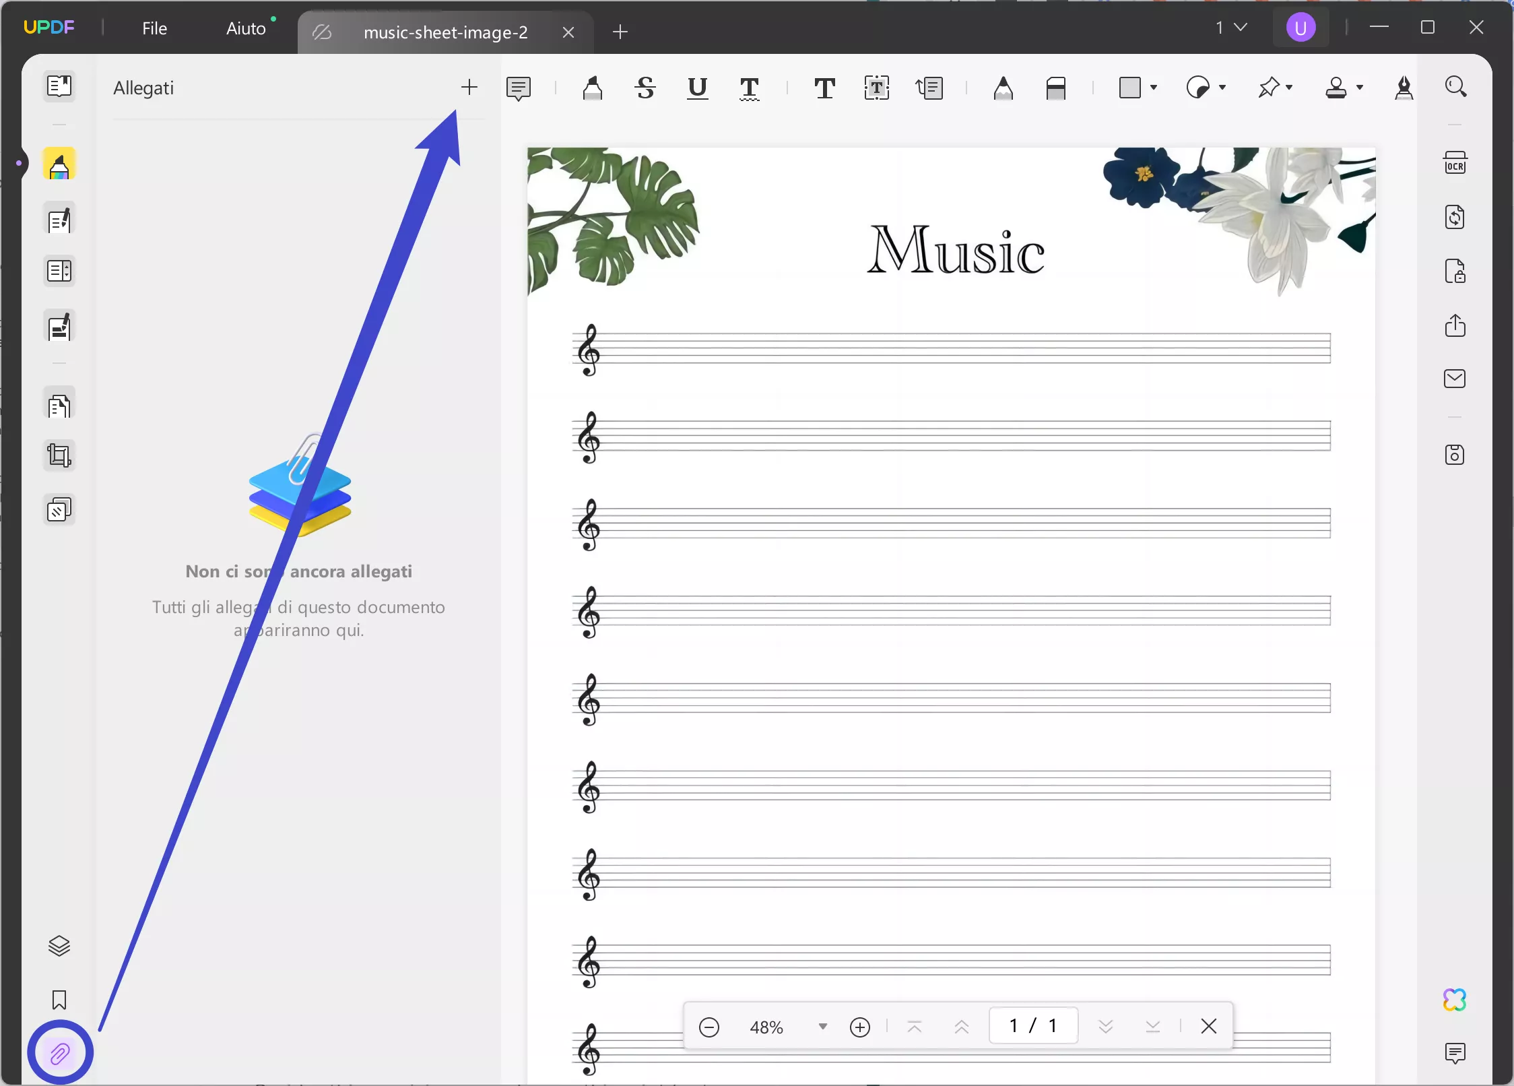Save as other using disk icon
The height and width of the screenshot is (1086, 1514).
point(1455,455)
